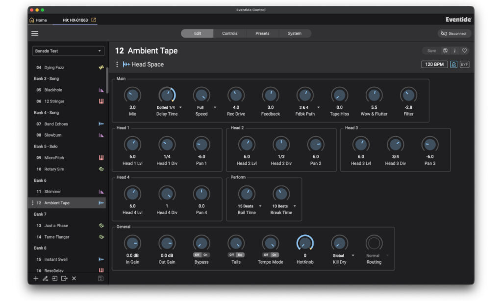Set the Bypass switch to Off
Viewport: 502px width, 301px height.
(197, 255)
